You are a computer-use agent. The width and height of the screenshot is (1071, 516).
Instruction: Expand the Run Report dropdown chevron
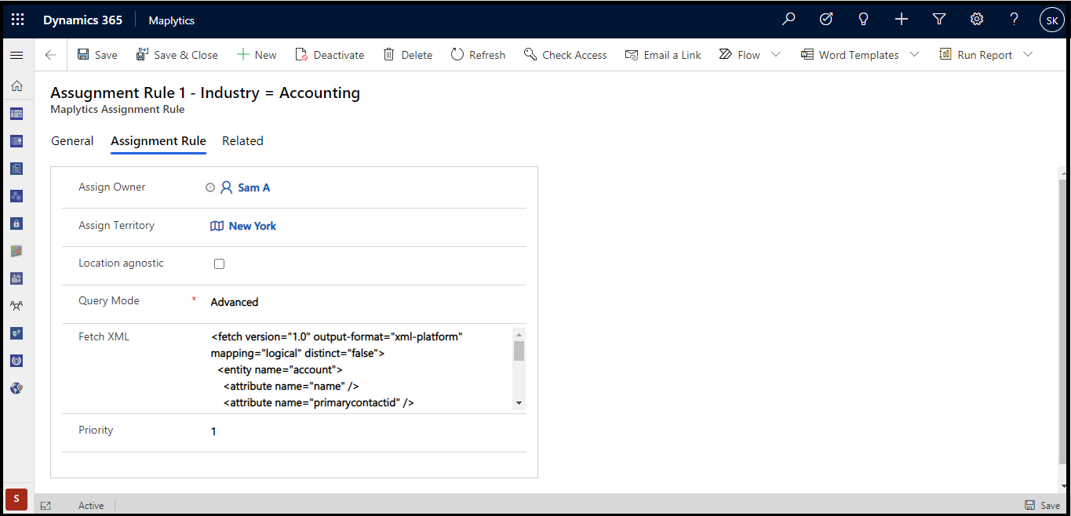1028,55
